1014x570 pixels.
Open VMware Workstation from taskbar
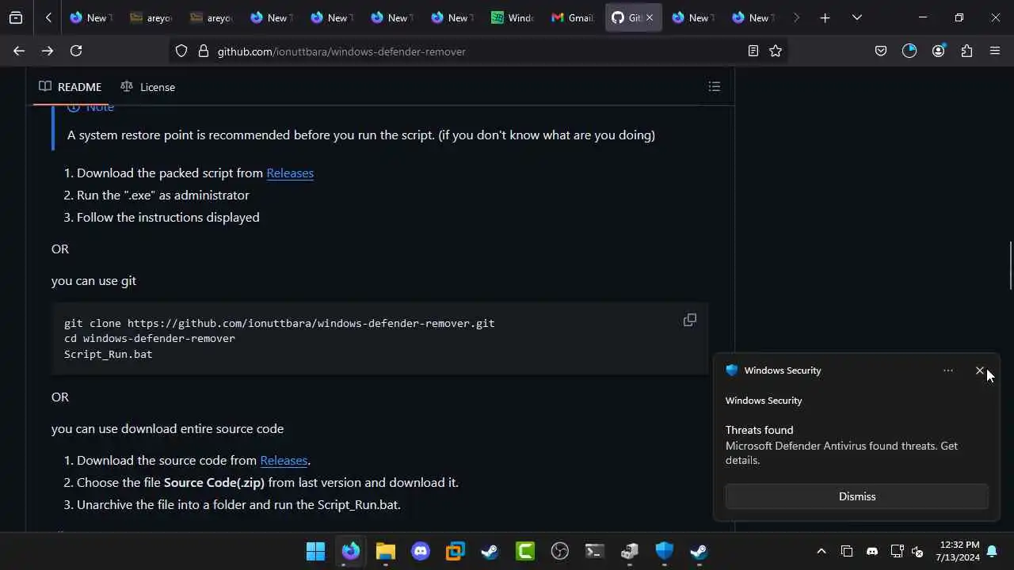click(x=456, y=551)
